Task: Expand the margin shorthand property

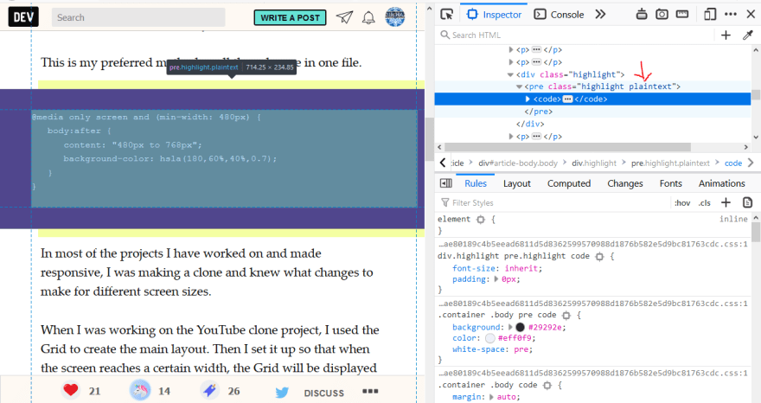Action: [492, 397]
